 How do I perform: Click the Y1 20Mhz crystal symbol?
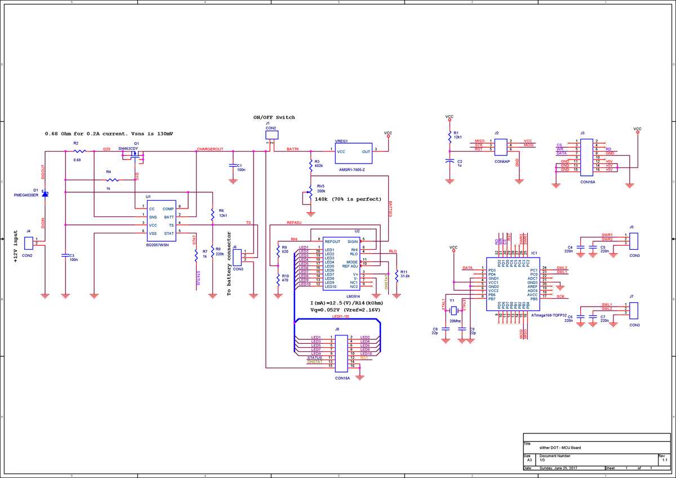pos(453,311)
